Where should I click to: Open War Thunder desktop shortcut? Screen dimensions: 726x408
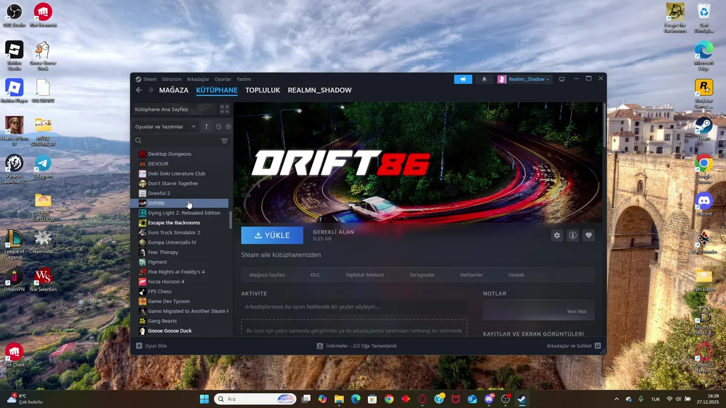[x=704, y=243]
